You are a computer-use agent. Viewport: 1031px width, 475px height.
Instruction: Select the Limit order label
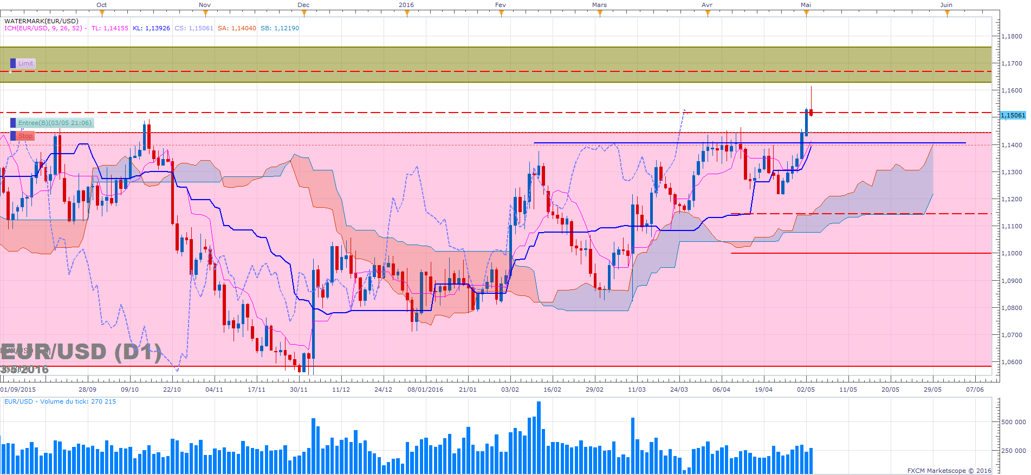click(x=25, y=63)
